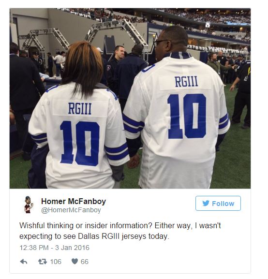Retweet using the retweet arrows icon
Screen dimensions: 268x279
(x=43, y=262)
